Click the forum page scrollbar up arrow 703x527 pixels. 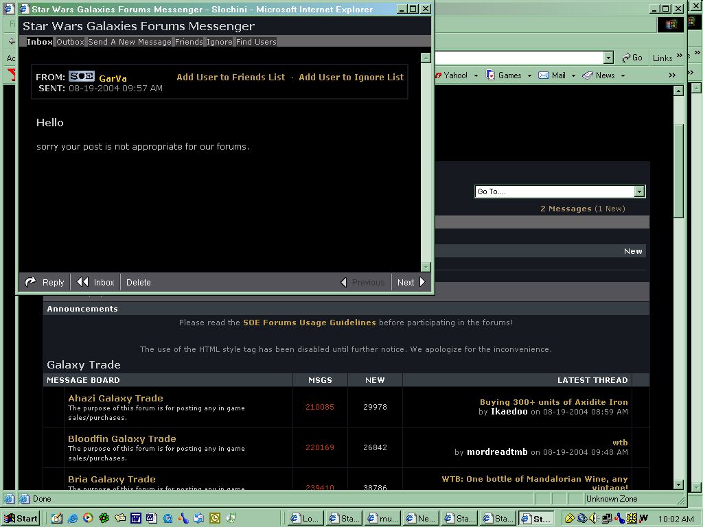point(678,91)
